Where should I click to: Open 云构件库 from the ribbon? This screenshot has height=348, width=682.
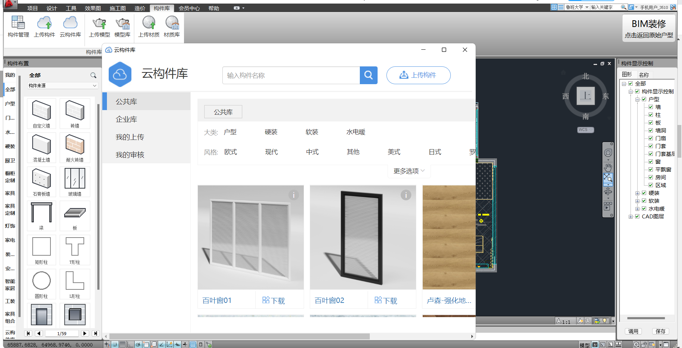(x=70, y=26)
